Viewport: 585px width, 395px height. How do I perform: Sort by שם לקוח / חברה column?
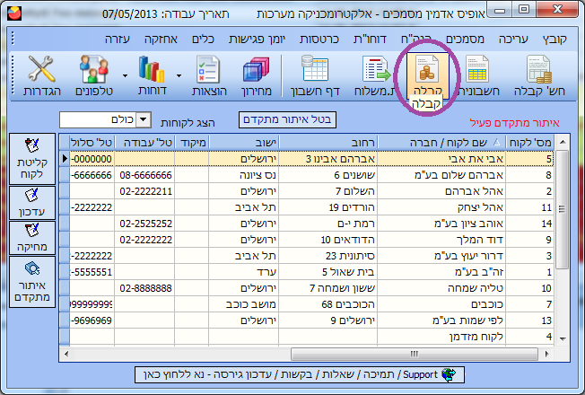[x=441, y=142]
